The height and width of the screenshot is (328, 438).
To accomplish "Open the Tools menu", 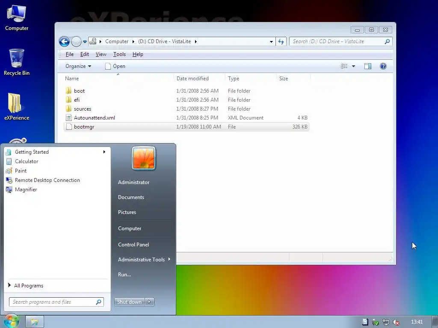I will (x=119, y=54).
